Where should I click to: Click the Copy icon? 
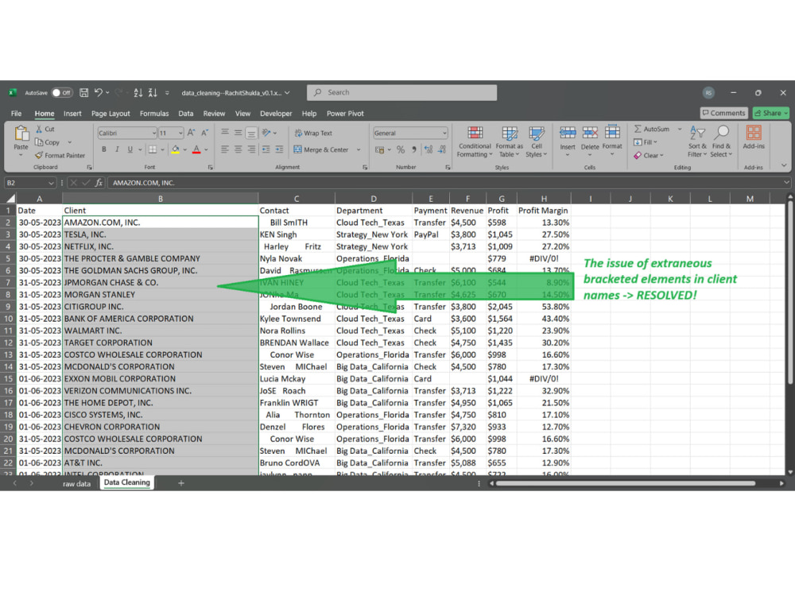39,142
